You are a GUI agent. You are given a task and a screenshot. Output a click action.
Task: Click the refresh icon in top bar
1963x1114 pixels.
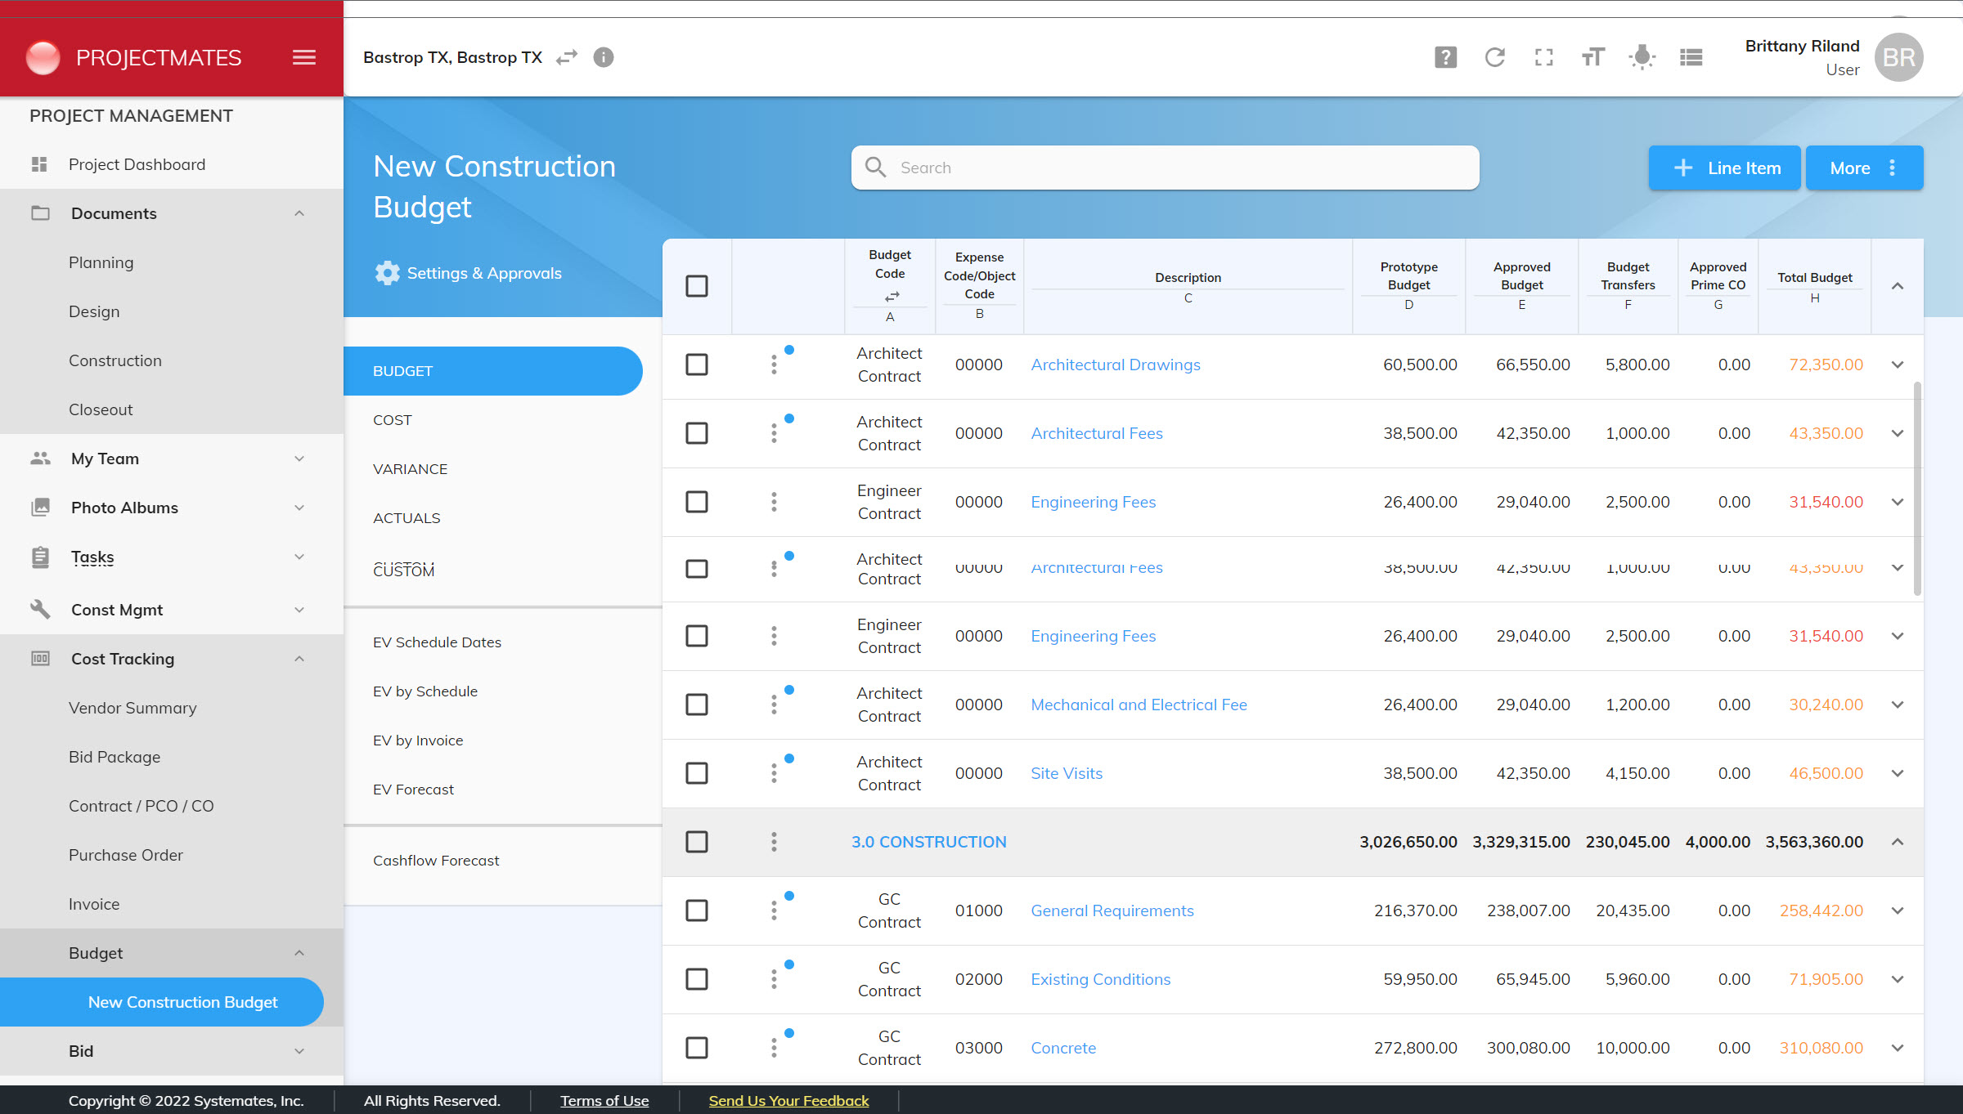pyautogui.click(x=1494, y=57)
